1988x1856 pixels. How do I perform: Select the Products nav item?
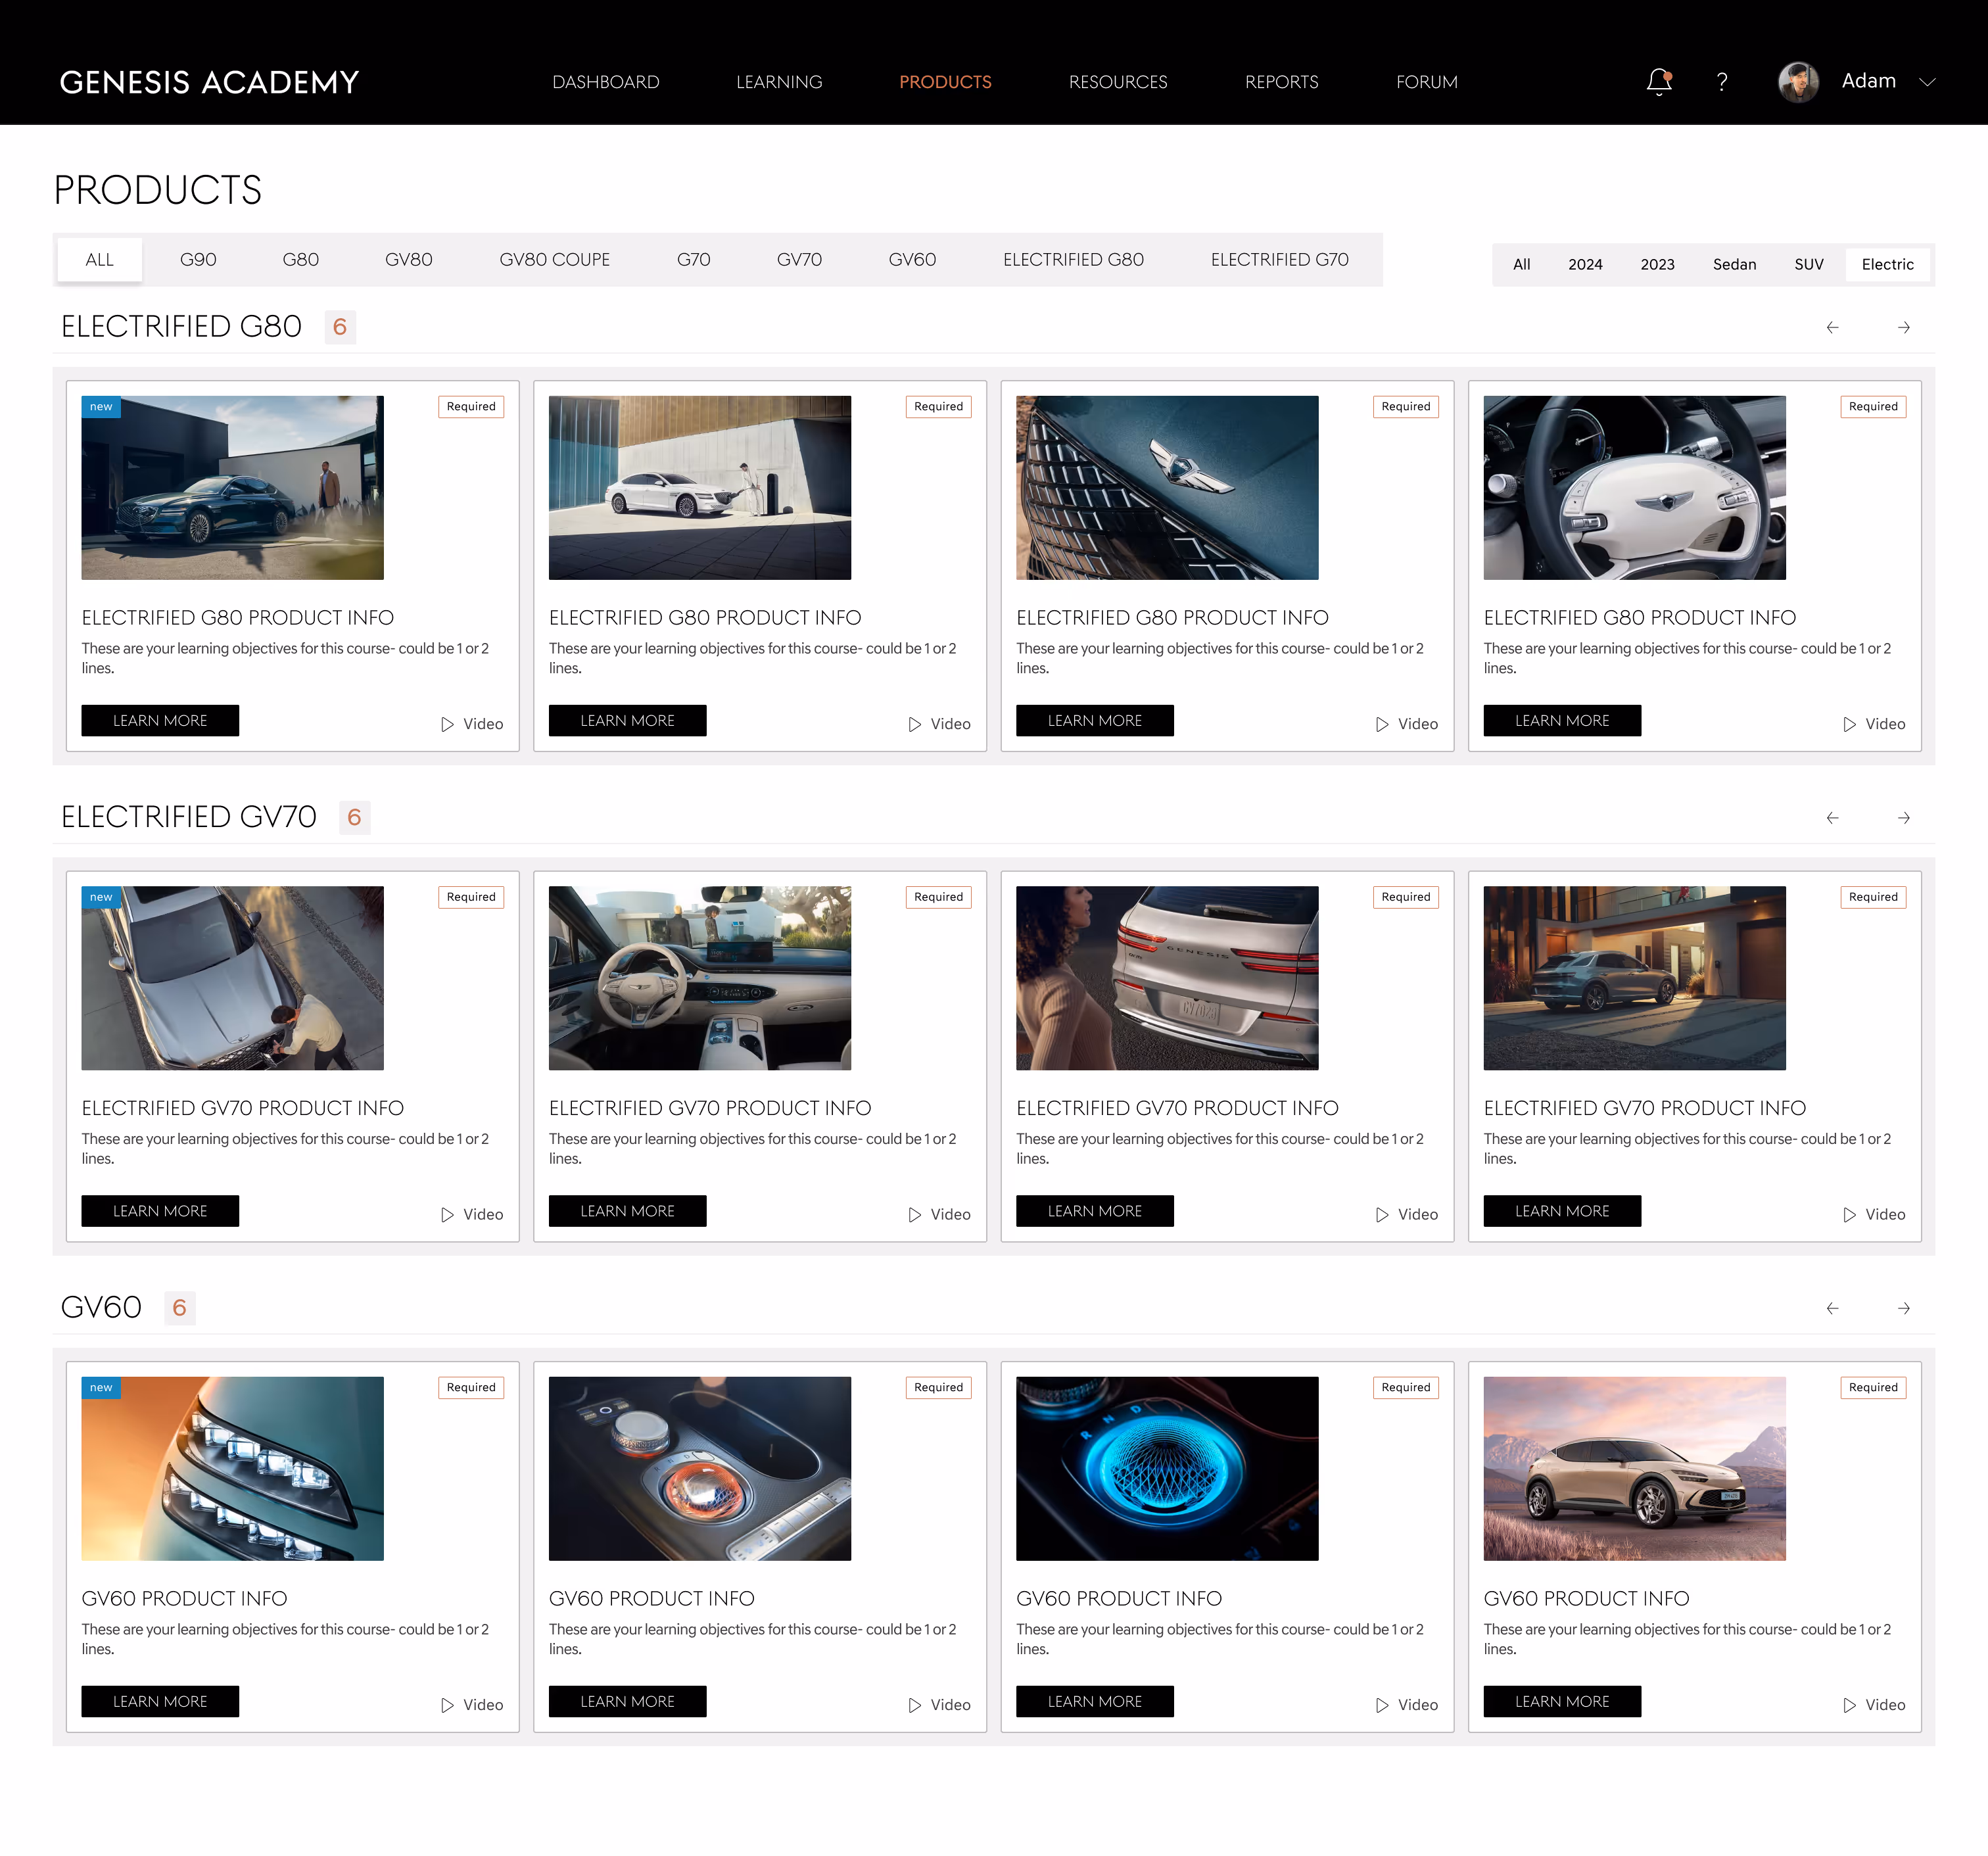click(945, 82)
